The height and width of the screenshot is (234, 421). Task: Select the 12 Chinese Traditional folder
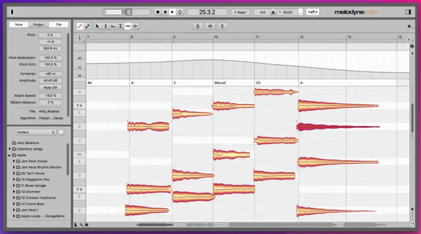[x=38, y=198]
